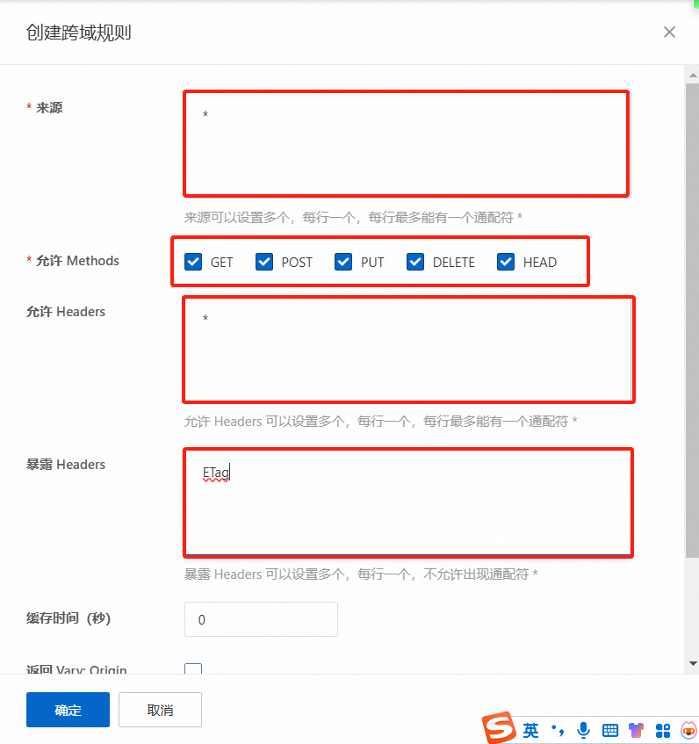699x744 pixels.
Task: Click the 允许 Headers text area
Action: [408, 350]
